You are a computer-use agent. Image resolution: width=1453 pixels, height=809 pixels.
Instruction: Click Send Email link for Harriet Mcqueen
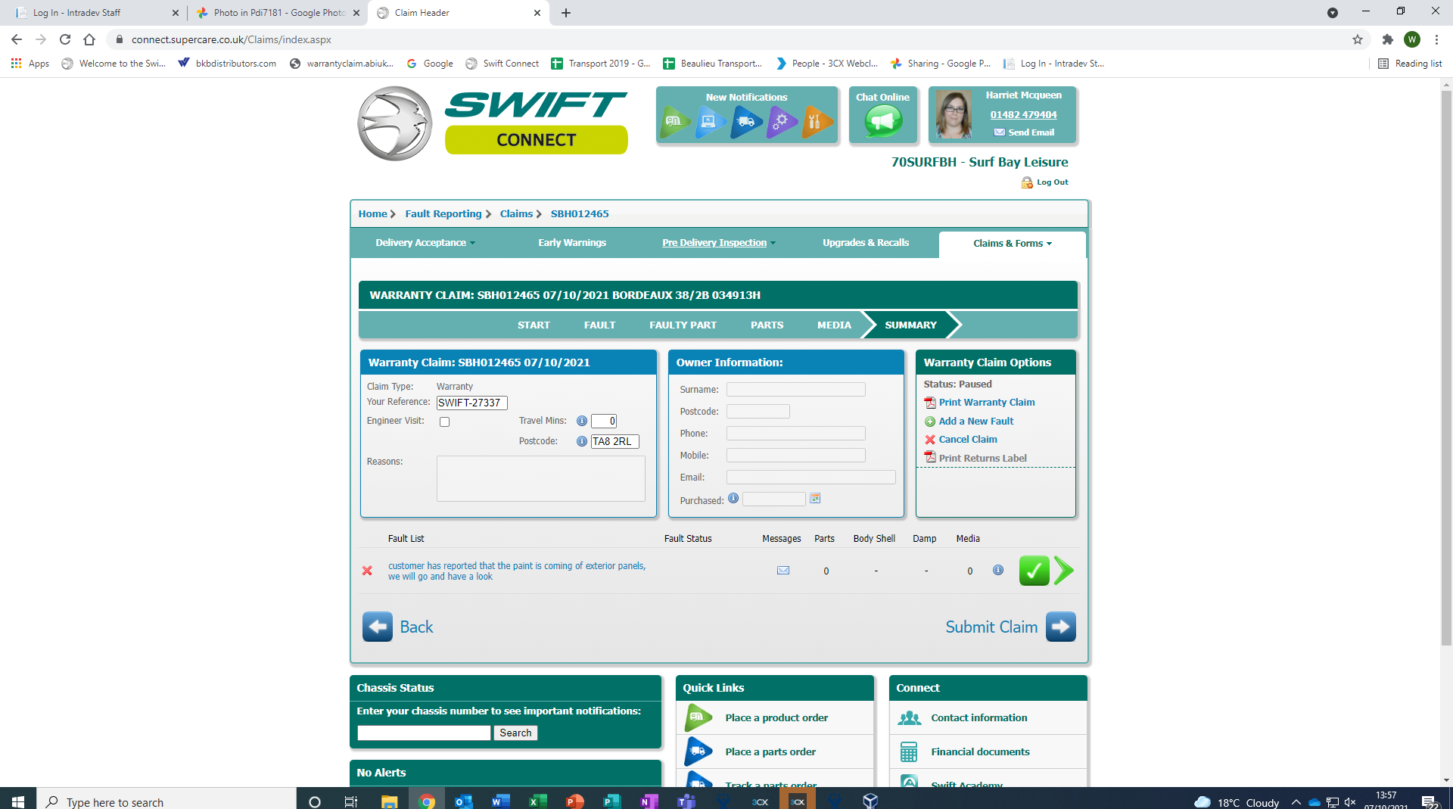(x=1031, y=132)
